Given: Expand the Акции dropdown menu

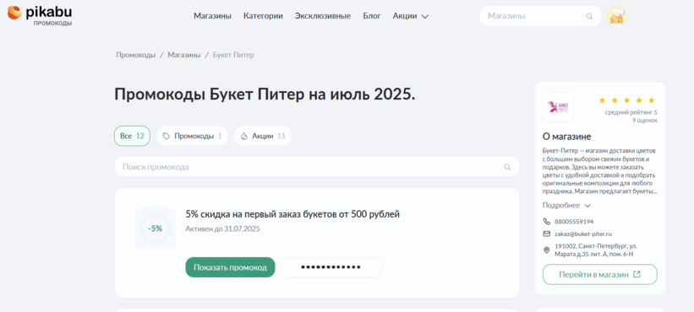Looking at the screenshot, I should [410, 16].
